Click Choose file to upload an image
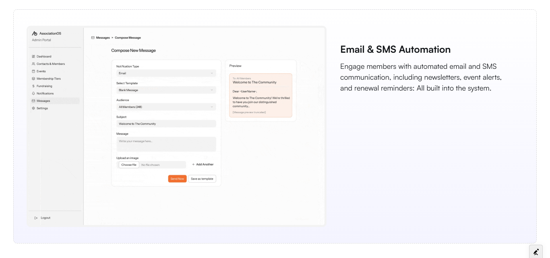Screen dimensions: 550x258 pos(128,165)
